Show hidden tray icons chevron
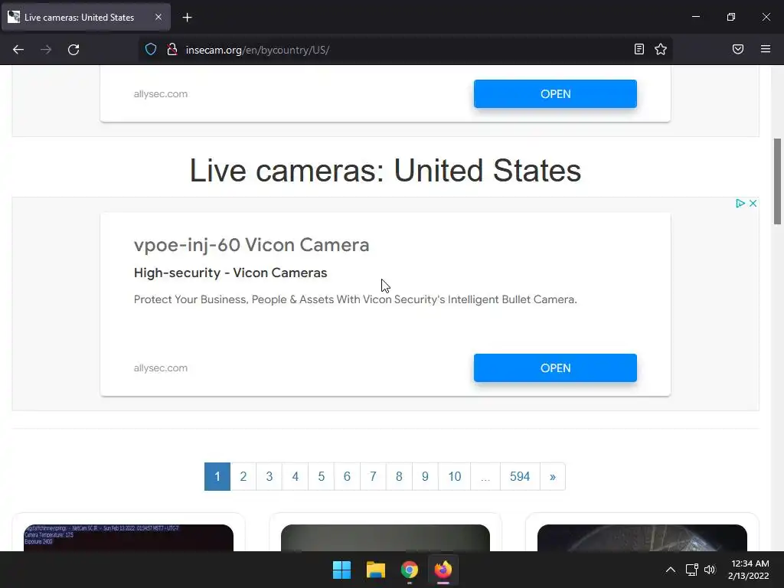Screen dimensions: 784x588 tap(671, 570)
